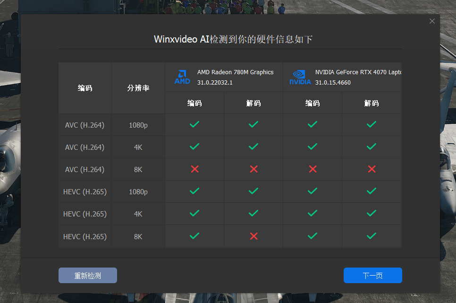Viewport: 456px width, 303px height.
Task: Click NVIDIA driver version 31.0.15.4660
Action: click(x=333, y=82)
